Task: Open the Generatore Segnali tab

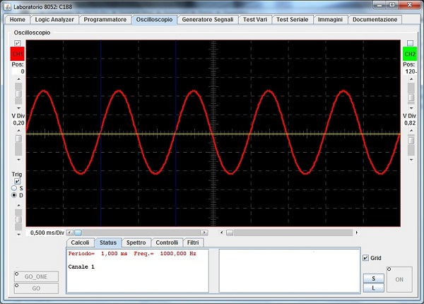Action: [207, 20]
